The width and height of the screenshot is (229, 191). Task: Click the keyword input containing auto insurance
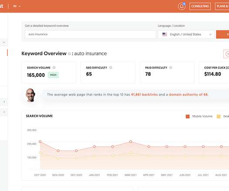(x=90, y=34)
